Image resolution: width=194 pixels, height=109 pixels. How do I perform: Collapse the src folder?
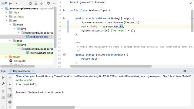(6, 21)
